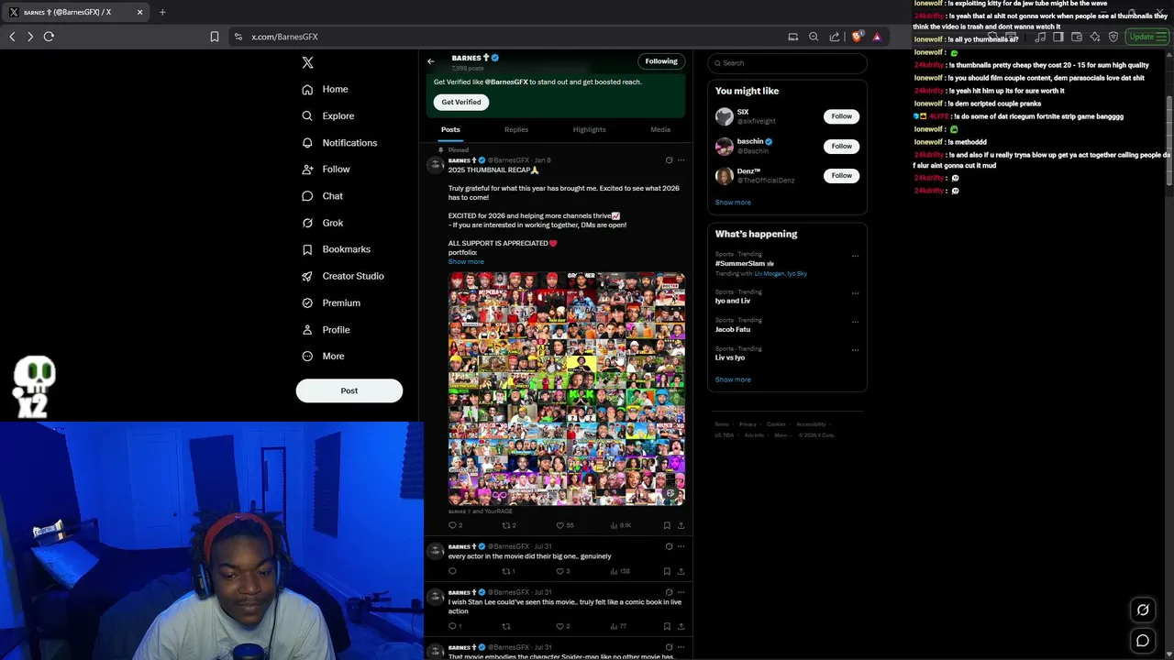Click Show more under You might like

[733, 203]
